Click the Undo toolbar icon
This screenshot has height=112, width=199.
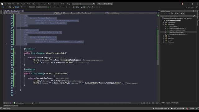tap(21, 7)
